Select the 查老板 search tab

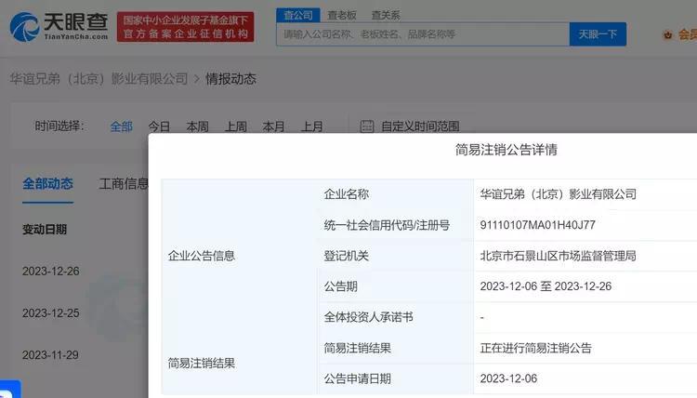coord(342,15)
